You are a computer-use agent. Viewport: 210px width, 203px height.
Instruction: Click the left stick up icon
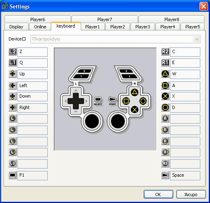click(x=13, y=119)
